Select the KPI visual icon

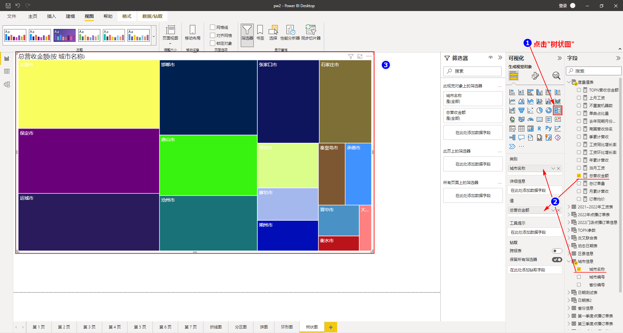pos(557,119)
